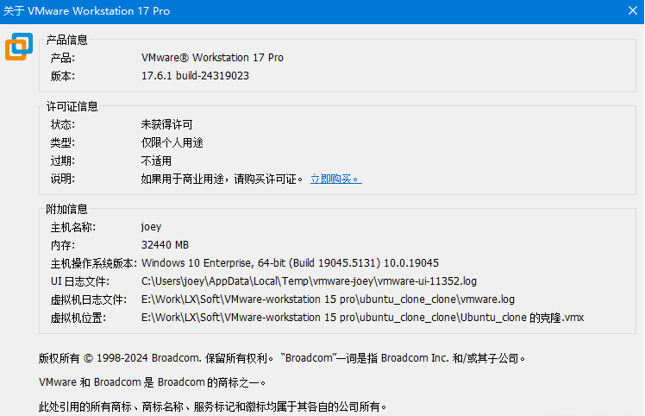Click the 许可证信息 group heading
645x416 pixels.
pos(72,106)
